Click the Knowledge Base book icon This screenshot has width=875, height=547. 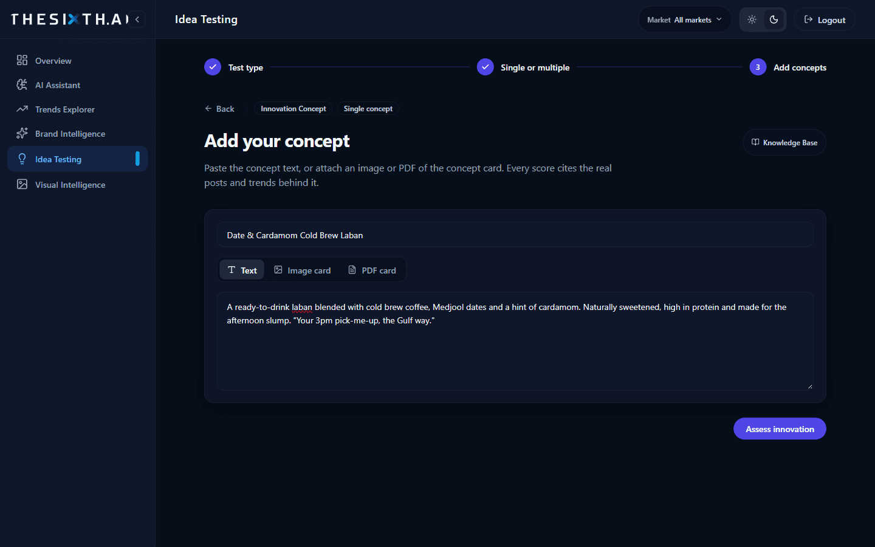(x=755, y=142)
